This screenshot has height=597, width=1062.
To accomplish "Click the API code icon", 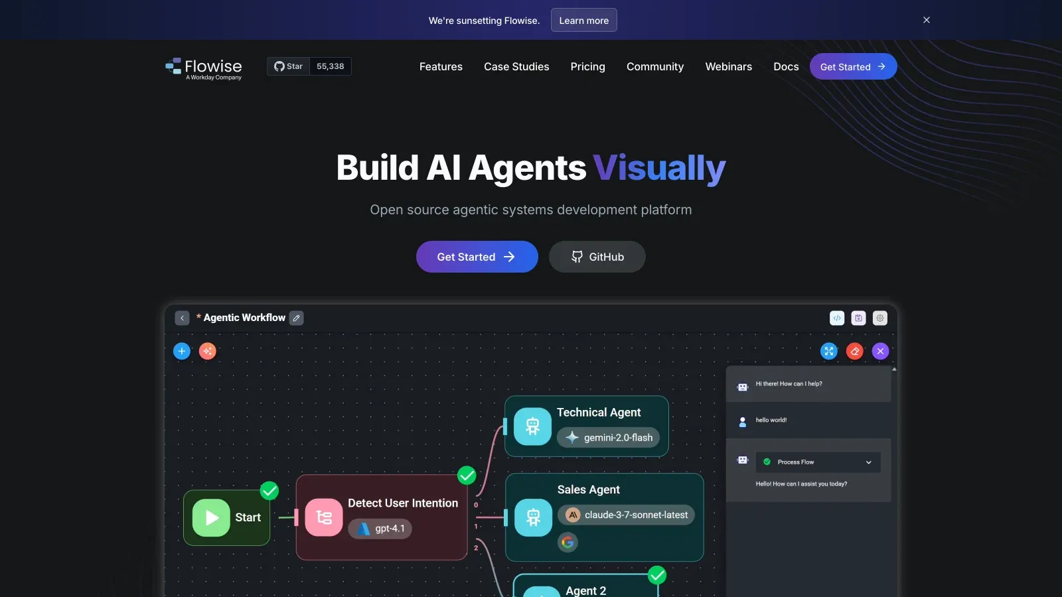I will (x=837, y=318).
